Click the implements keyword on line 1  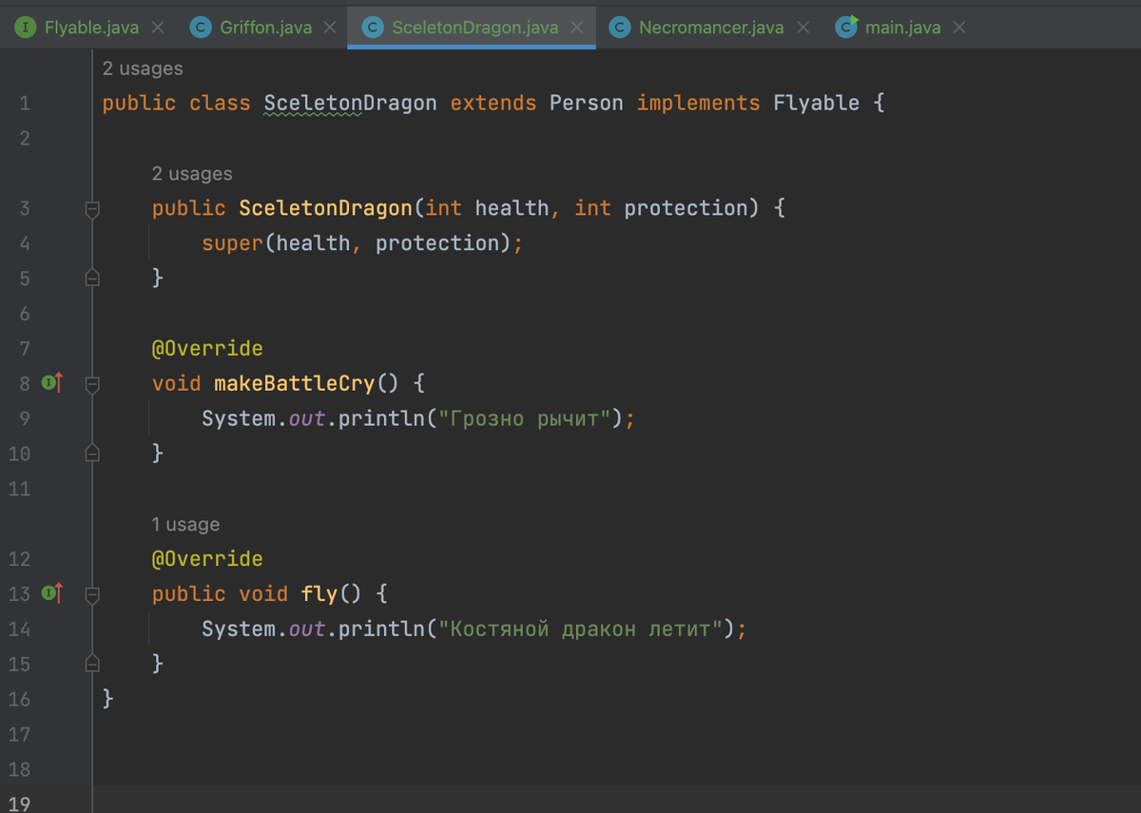click(x=699, y=103)
